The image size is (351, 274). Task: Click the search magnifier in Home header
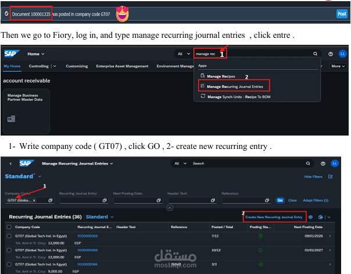(x=315, y=54)
